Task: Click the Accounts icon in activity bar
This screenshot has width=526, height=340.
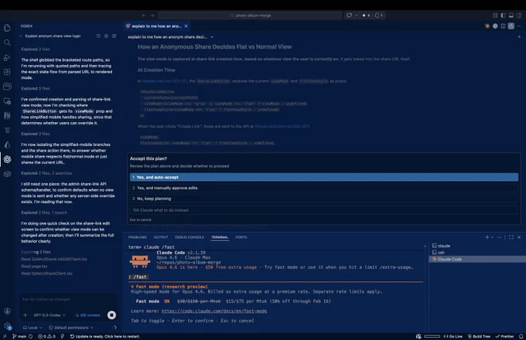Action: point(7,311)
